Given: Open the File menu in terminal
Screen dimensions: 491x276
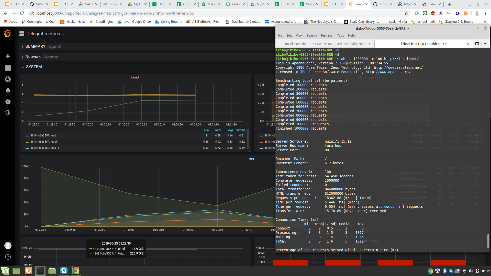Looking at the screenshot, I should coord(280,36).
